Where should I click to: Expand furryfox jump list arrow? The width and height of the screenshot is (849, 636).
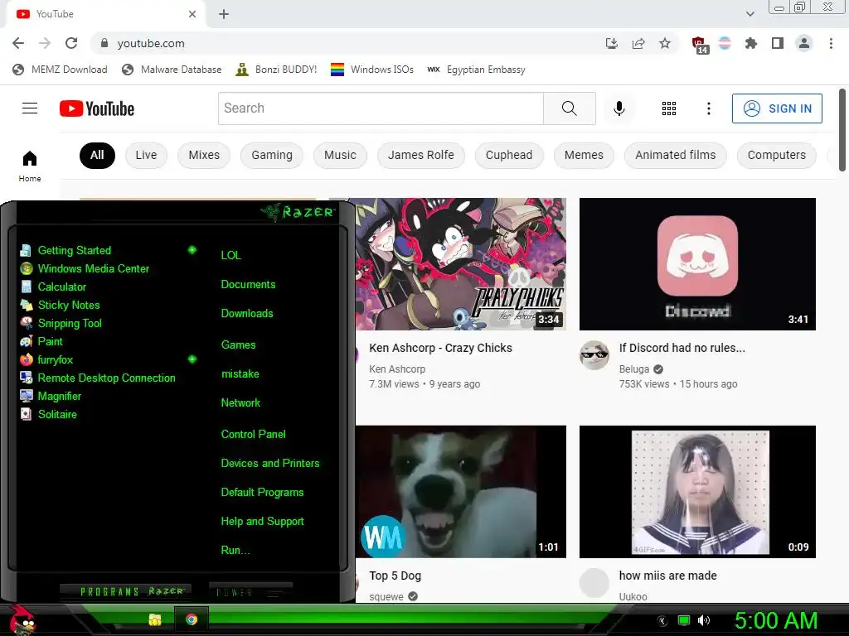tap(192, 359)
